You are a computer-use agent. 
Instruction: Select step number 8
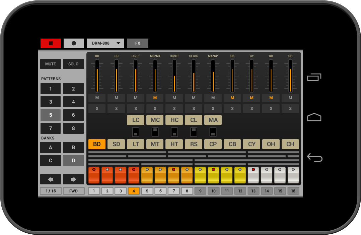pos(187,191)
